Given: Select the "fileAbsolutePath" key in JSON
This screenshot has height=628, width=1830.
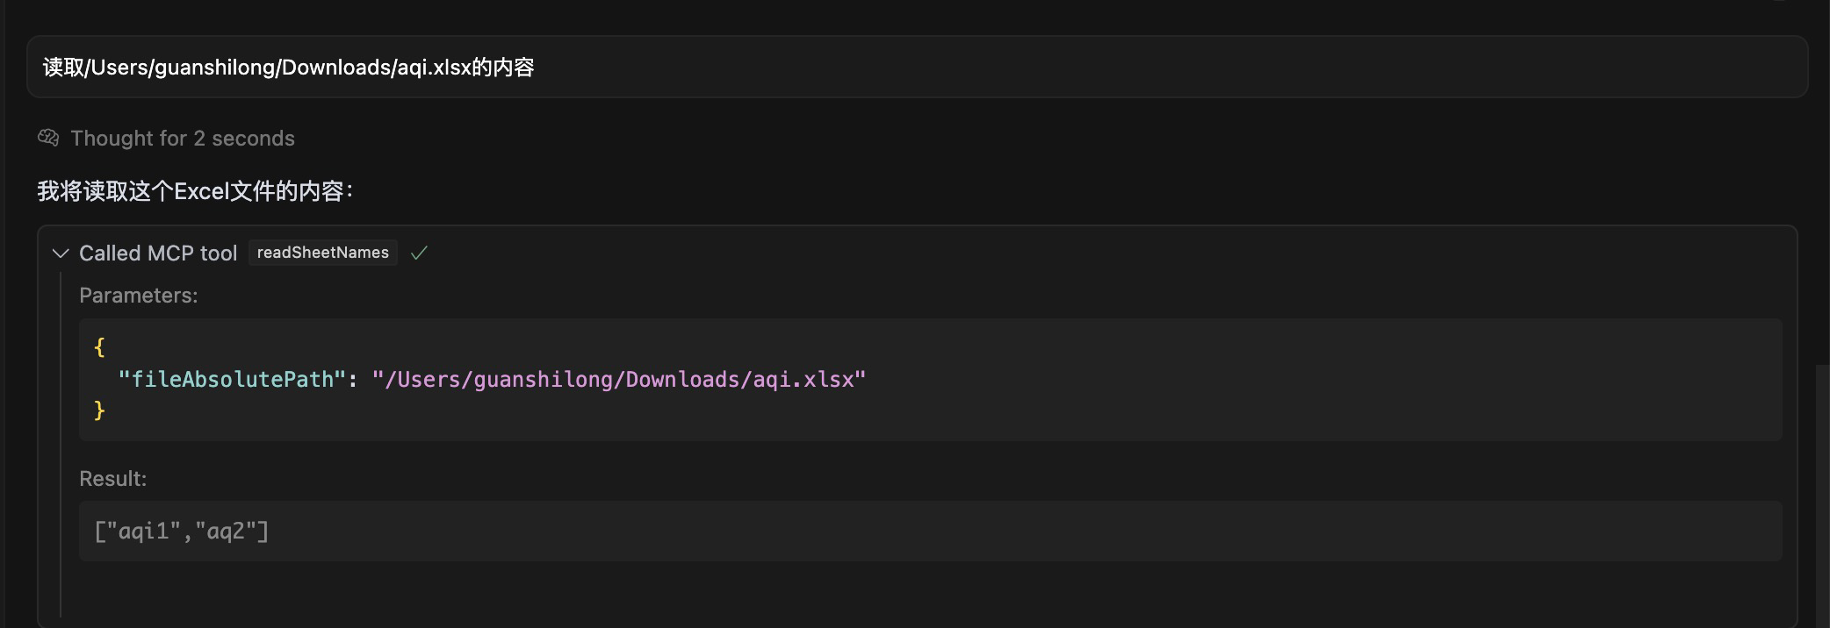Looking at the screenshot, I should 233,379.
